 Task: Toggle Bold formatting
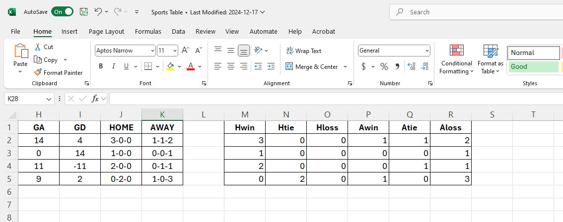point(101,66)
